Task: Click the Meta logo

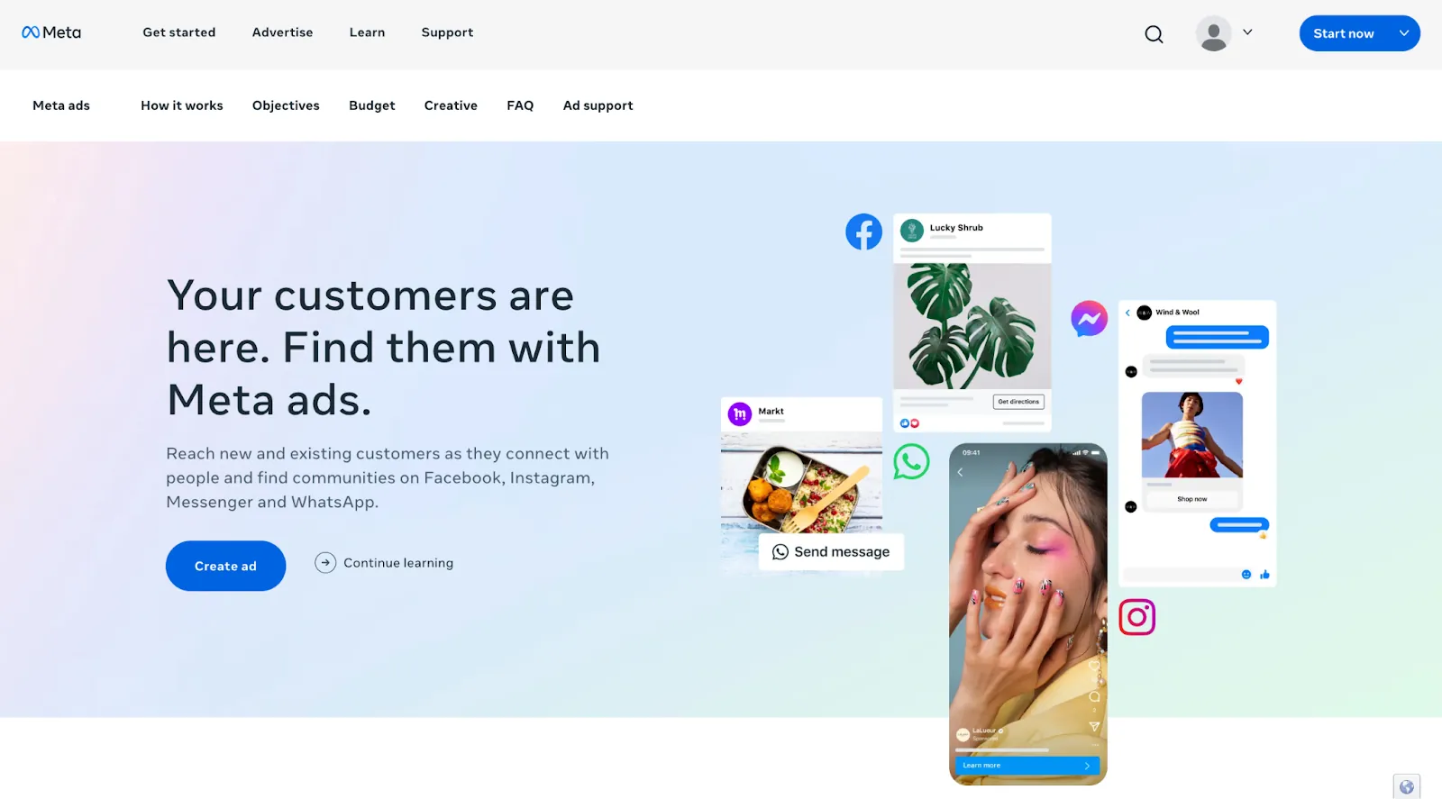Action: [51, 32]
